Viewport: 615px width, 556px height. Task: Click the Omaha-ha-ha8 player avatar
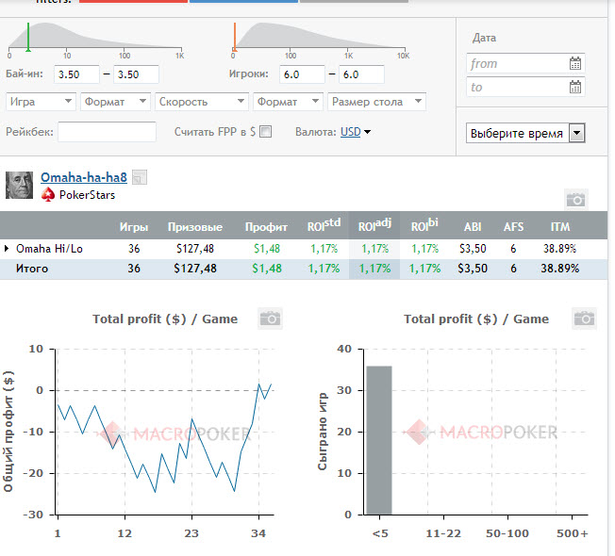tap(19, 185)
